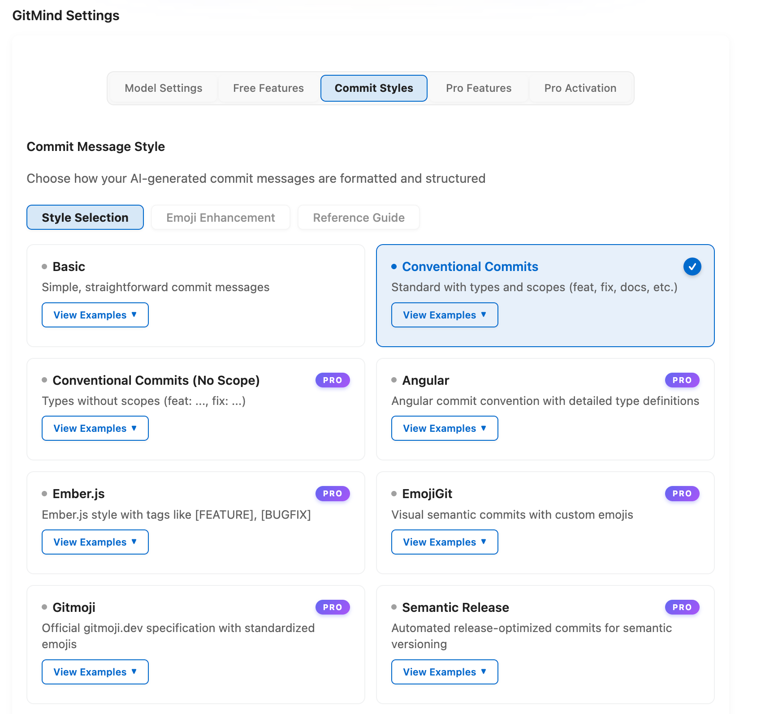The image size is (761, 714).
Task: Open the Pro Features tab
Action: (x=479, y=88)
